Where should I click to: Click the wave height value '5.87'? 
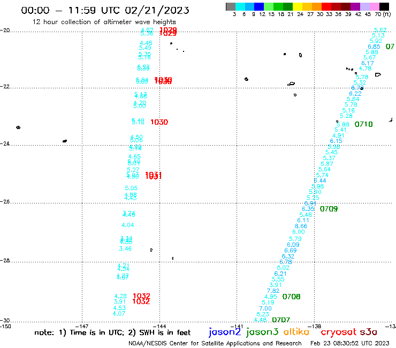coord(327,164)
